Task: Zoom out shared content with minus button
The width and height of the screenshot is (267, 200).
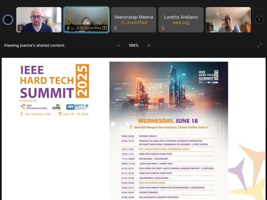Action: [119, 45]
